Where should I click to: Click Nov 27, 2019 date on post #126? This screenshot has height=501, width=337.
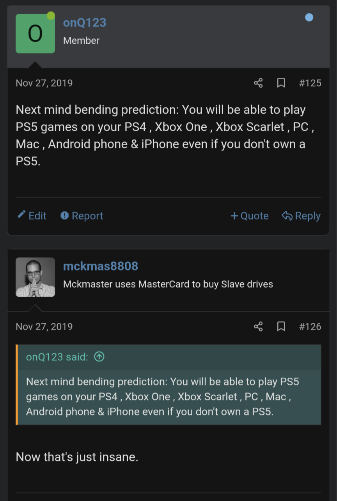(44, 326)
